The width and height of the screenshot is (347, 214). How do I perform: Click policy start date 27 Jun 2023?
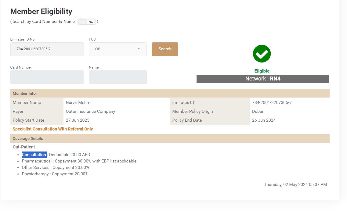tap(78, 120)
